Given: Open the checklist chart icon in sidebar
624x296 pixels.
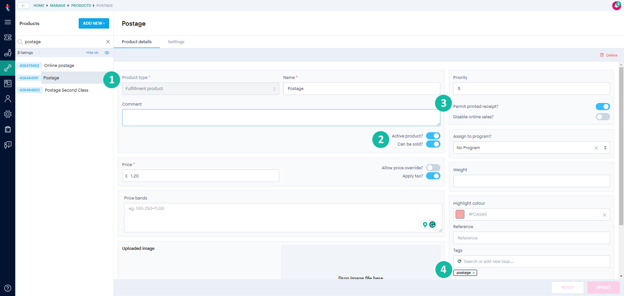Looking at the screenshot, I should point(8,84).
